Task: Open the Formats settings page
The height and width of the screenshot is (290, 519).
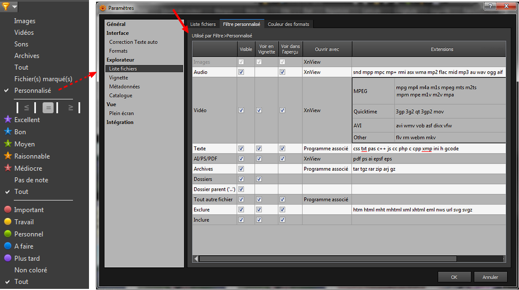Action: (118, 51)
